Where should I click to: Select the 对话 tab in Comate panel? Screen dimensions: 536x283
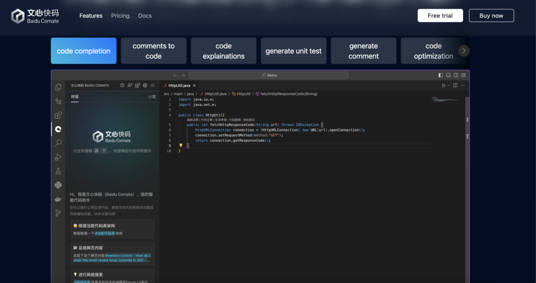(74, 97)
